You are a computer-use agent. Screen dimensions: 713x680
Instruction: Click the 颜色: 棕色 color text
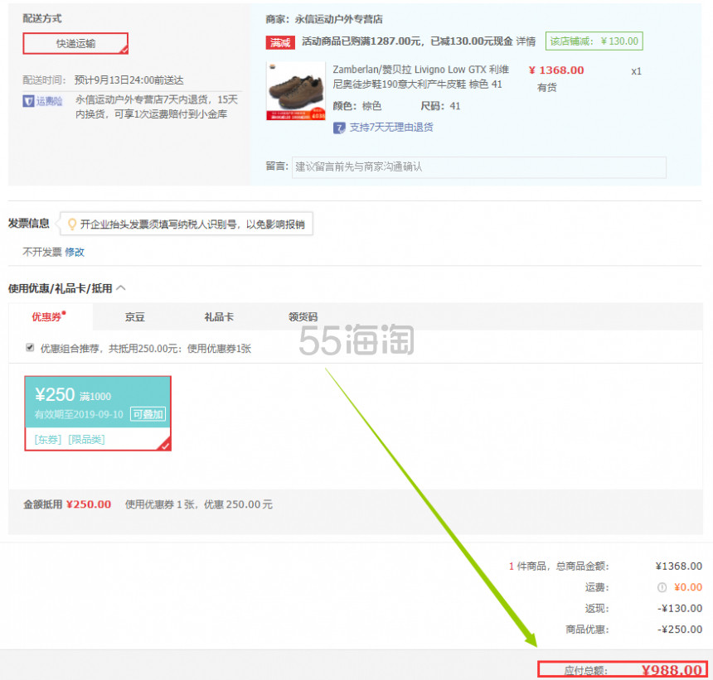point(357,106)
